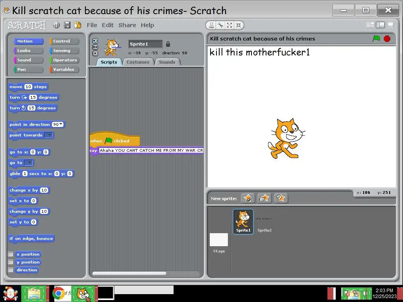Screen dimensions: 403x302
Task: Click the say block text field in script
Action: click(x=151, y=150)
